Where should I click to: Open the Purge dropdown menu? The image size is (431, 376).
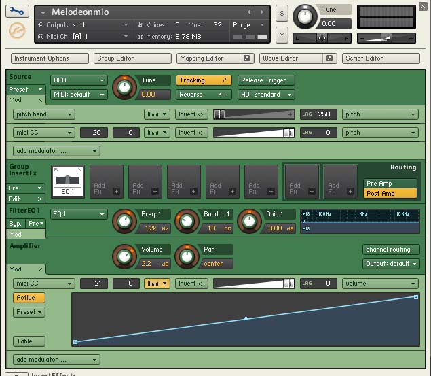(249, 25)
